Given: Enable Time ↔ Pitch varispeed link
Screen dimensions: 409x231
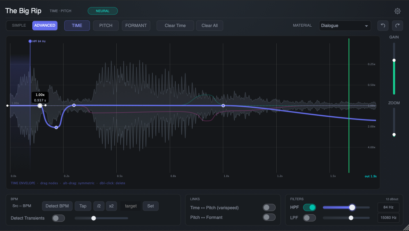Looking at the screenshot, I should point(269,207).
